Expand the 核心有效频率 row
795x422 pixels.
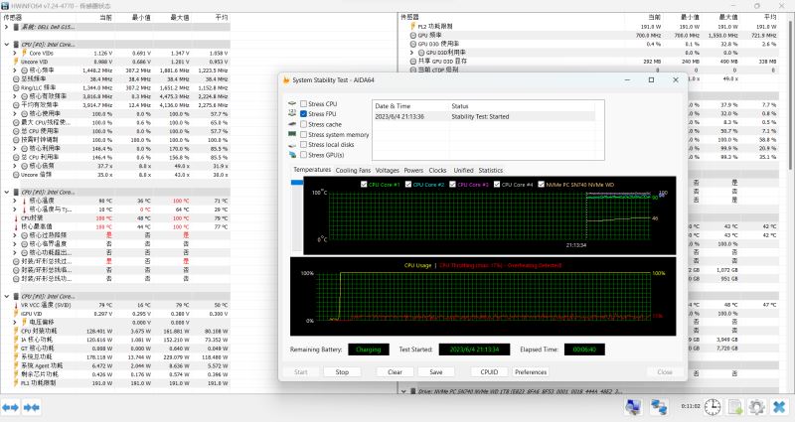point(15,95)
